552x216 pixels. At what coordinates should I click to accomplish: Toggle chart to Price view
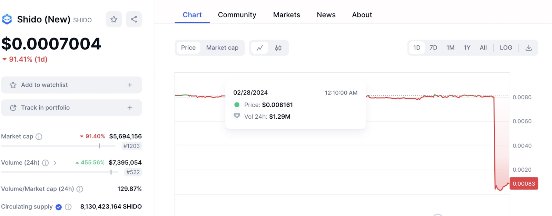188,48
